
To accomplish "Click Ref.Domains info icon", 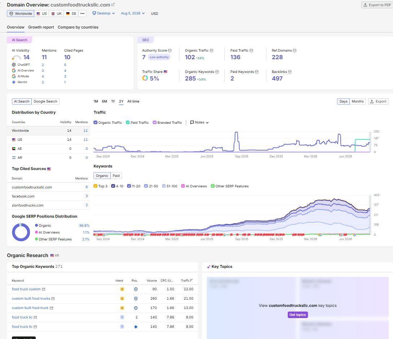I will pos(295,51).
